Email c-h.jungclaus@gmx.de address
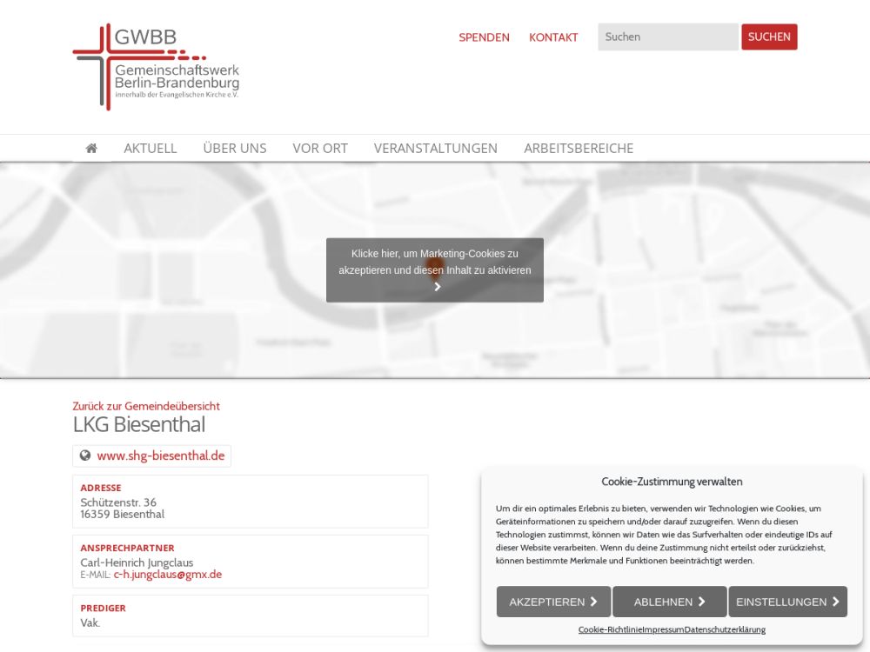The width and height of the screenshot is (870, 652). pyautogui.click(x=167, y=575)
